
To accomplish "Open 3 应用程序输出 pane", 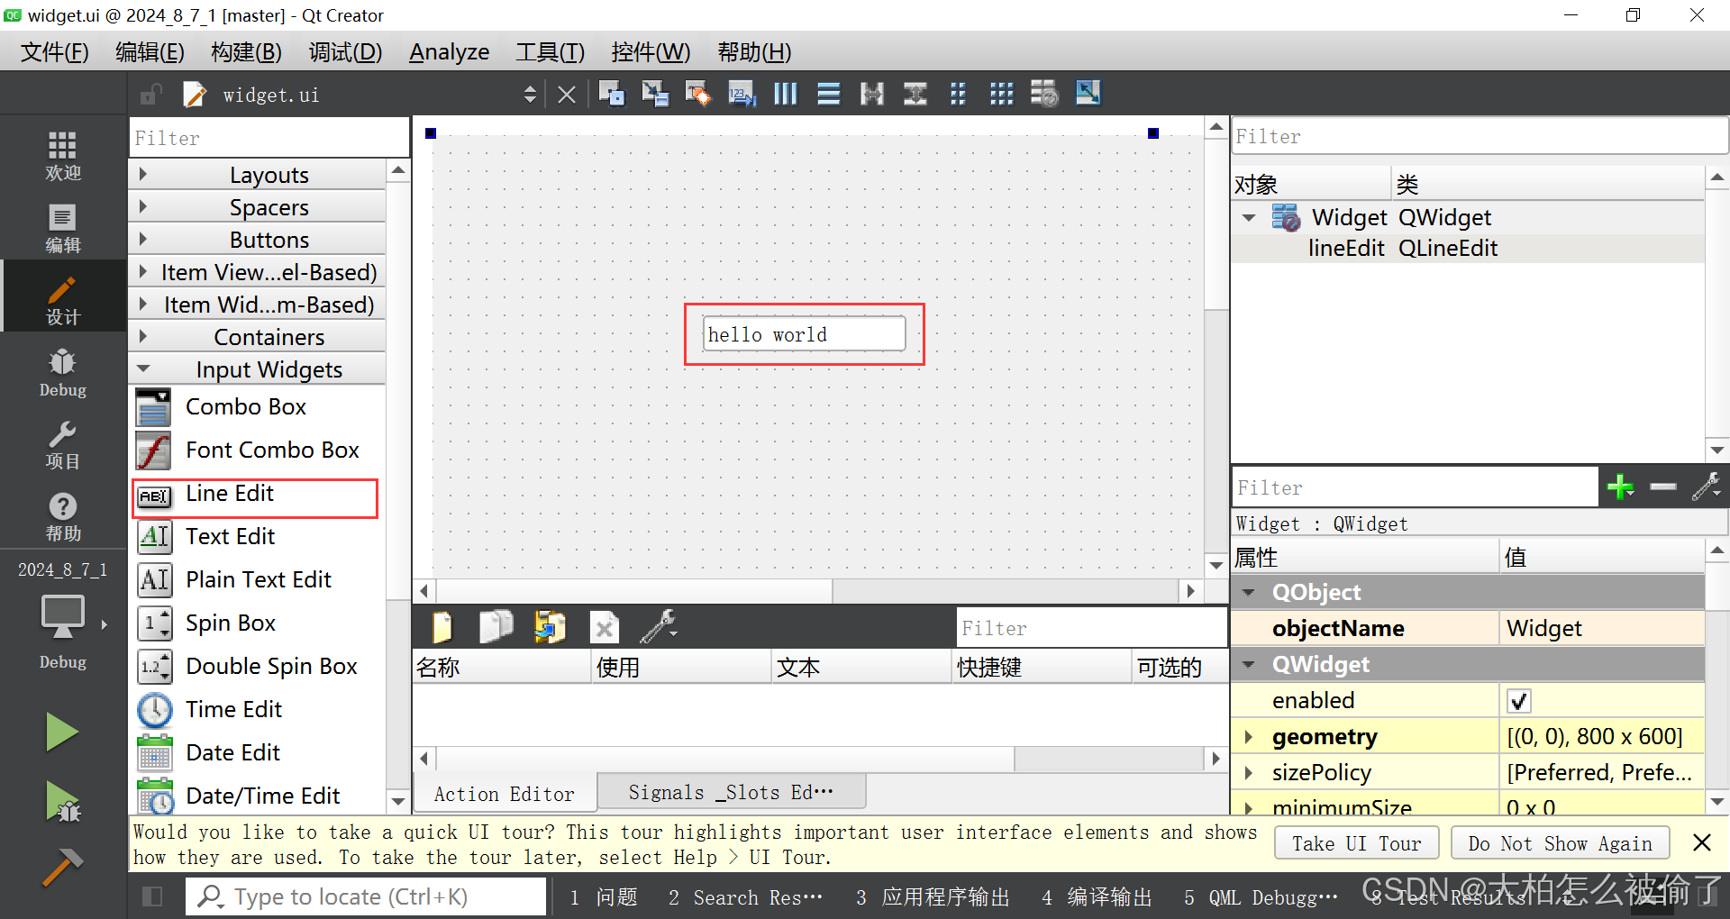I will 933,896.
